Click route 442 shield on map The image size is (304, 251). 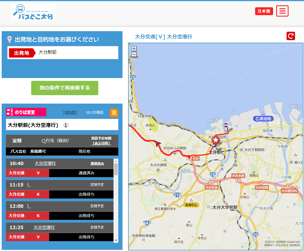(147, 223)
